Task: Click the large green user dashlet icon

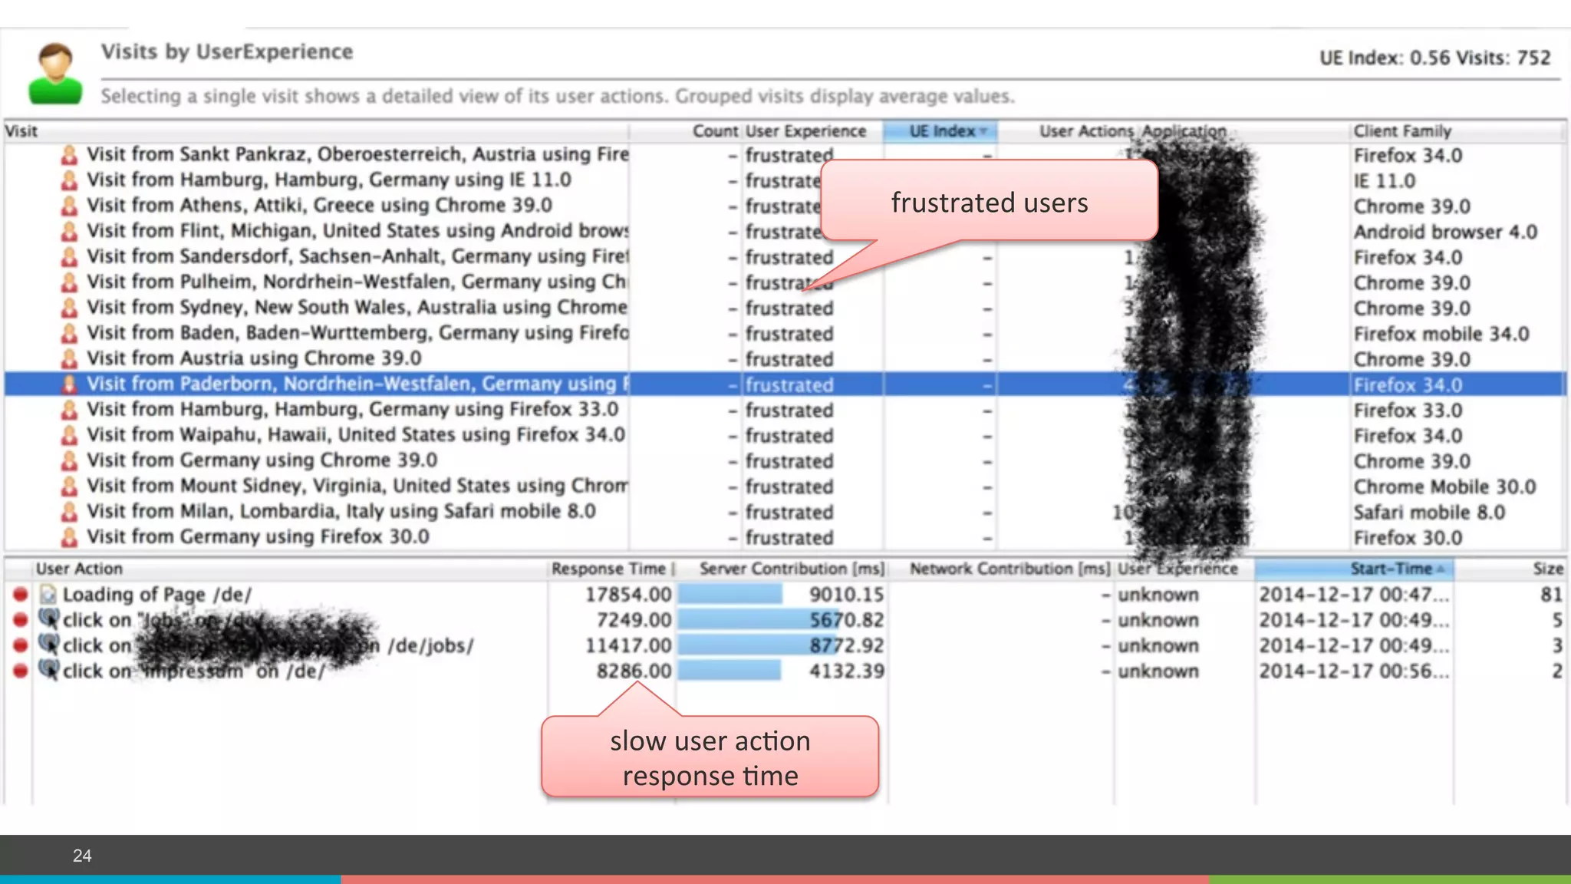Action: point(55,74)
